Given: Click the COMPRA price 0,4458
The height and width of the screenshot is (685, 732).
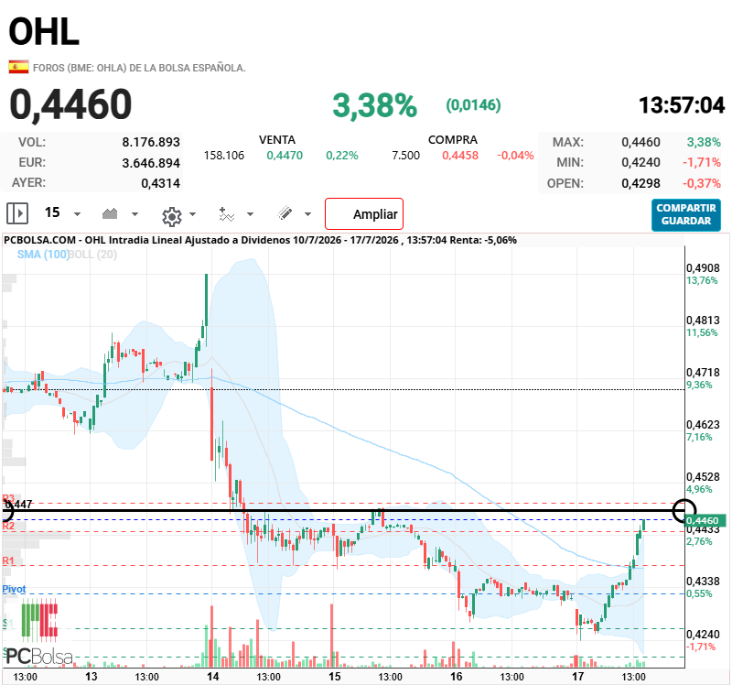Looking at the screenshot, I should pyautogui.click(x=460, y=156).
